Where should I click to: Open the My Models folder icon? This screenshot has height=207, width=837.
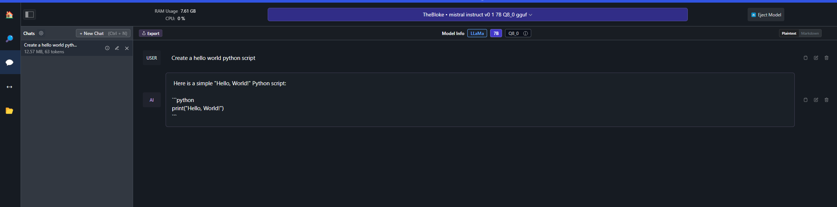click(10, 111)
